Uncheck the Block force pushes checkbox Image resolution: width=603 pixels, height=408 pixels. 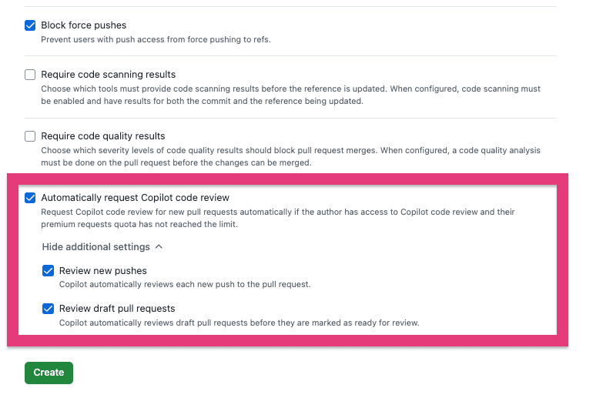[30, 25]
